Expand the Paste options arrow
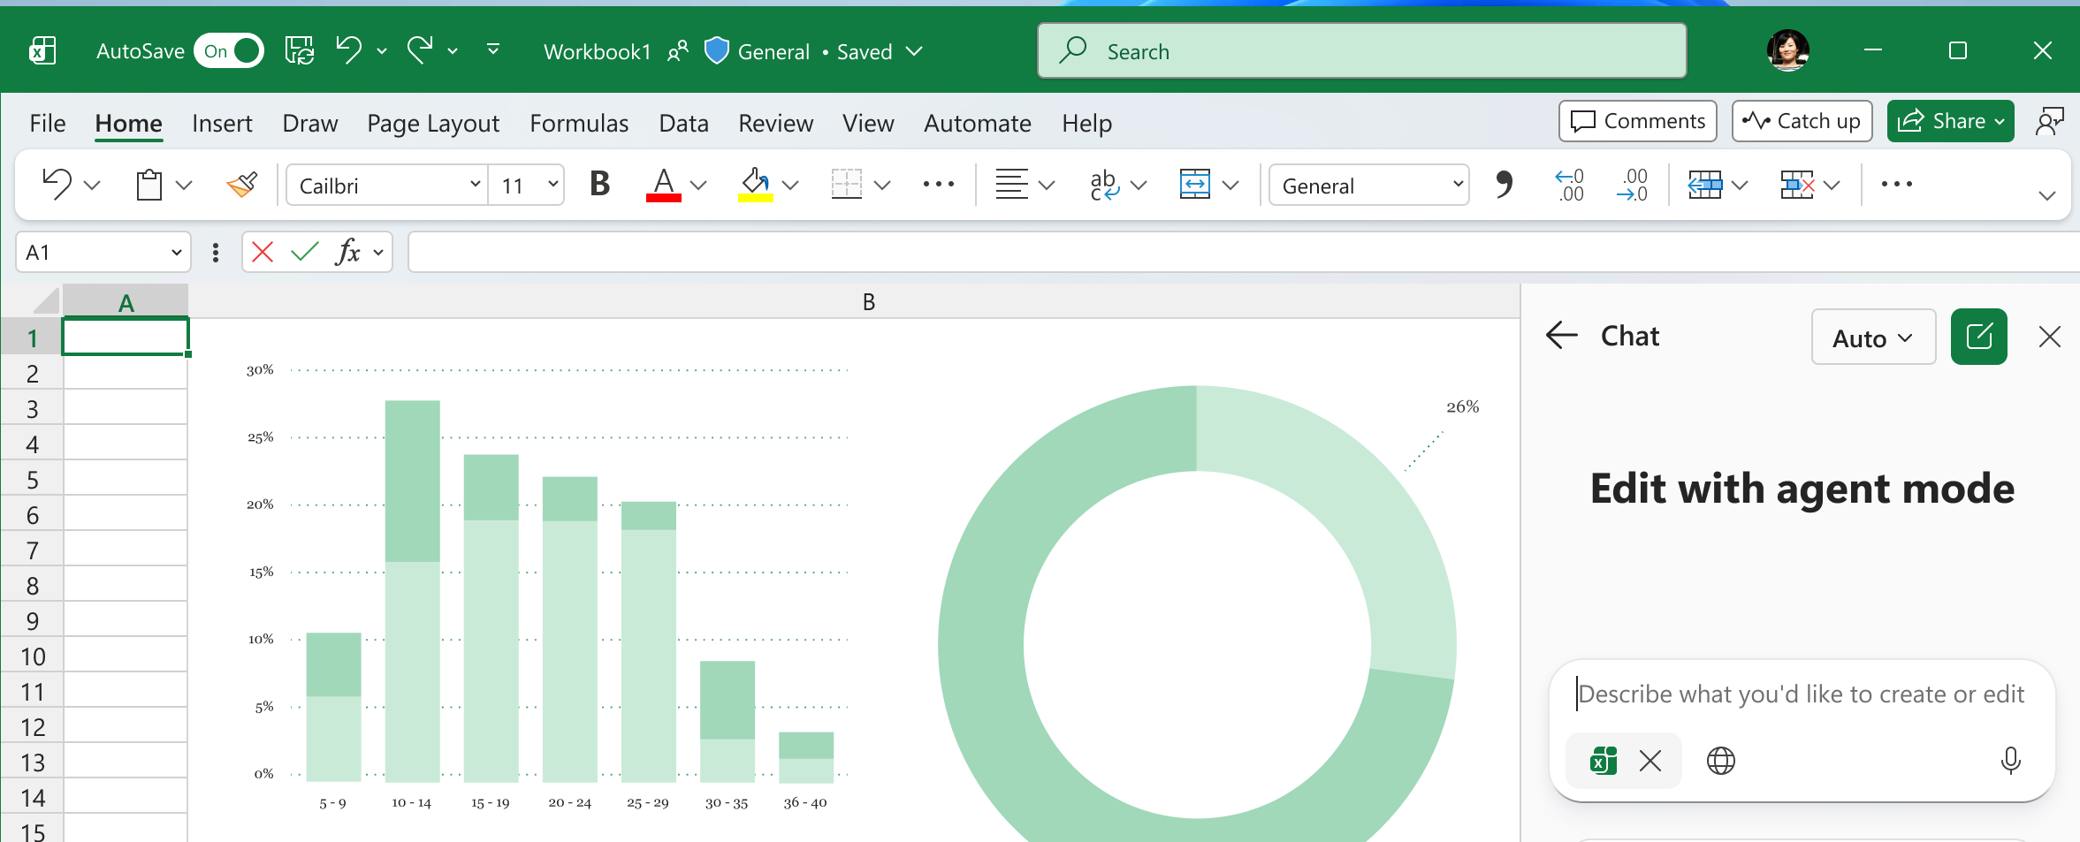The height and width of the screenshot is (842, 2080). [184, 185]
